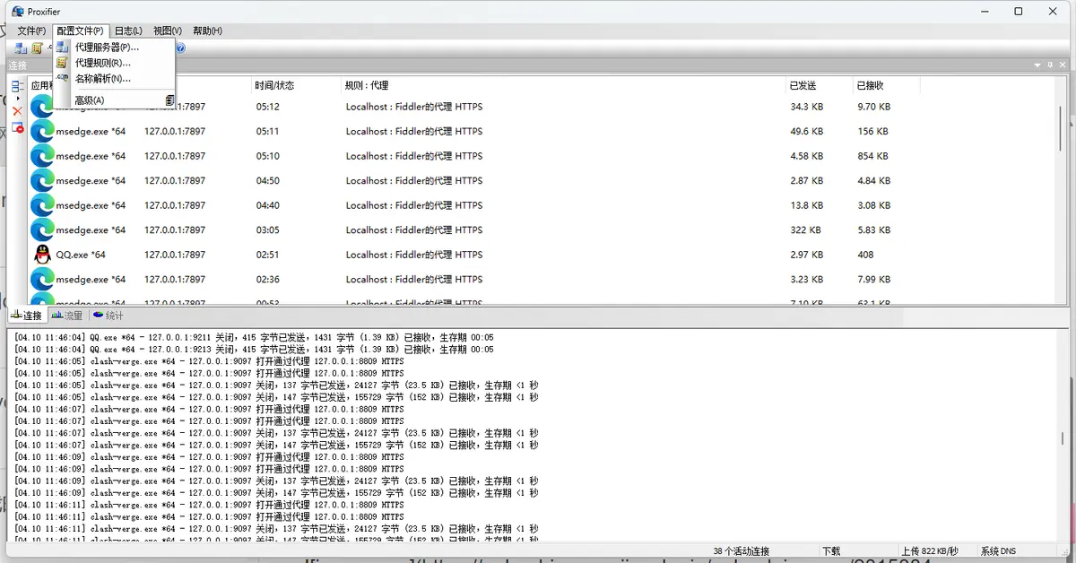Choose 代理规则(R)... menu entry

pos(114,63)
